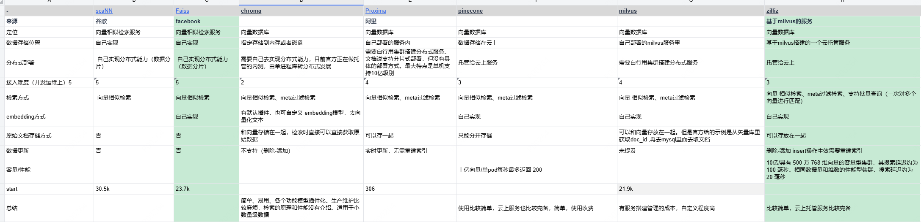The image size is (921, 222).
Task: Click the 谷歌 cell under scaNN
Action: click(134, 21)
